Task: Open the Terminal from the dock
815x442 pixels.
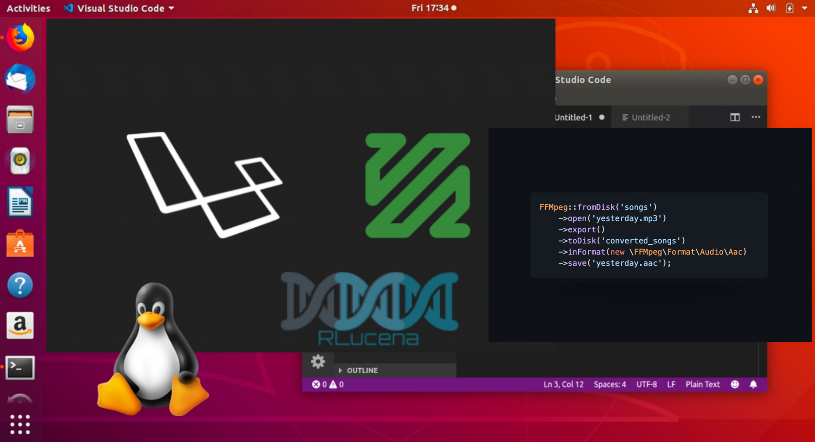Action: (20, 367)
